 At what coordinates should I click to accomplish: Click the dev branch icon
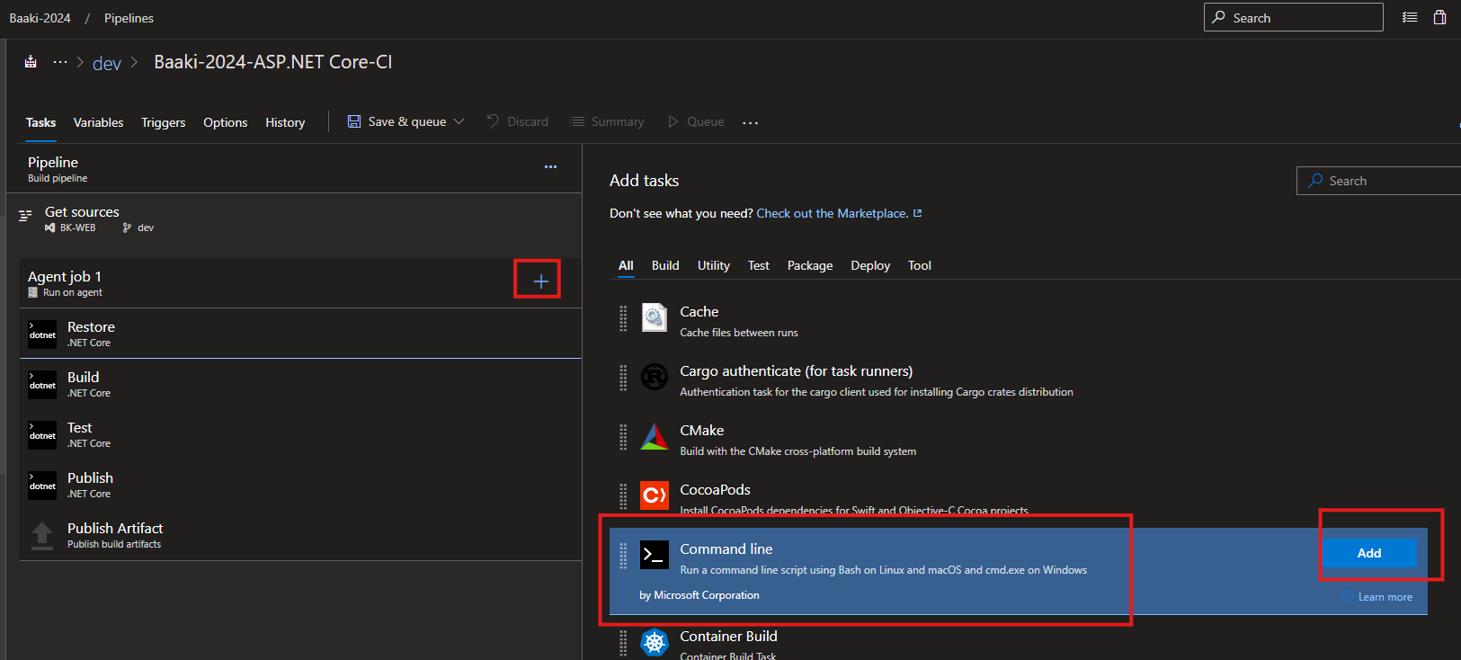point(127,228)
